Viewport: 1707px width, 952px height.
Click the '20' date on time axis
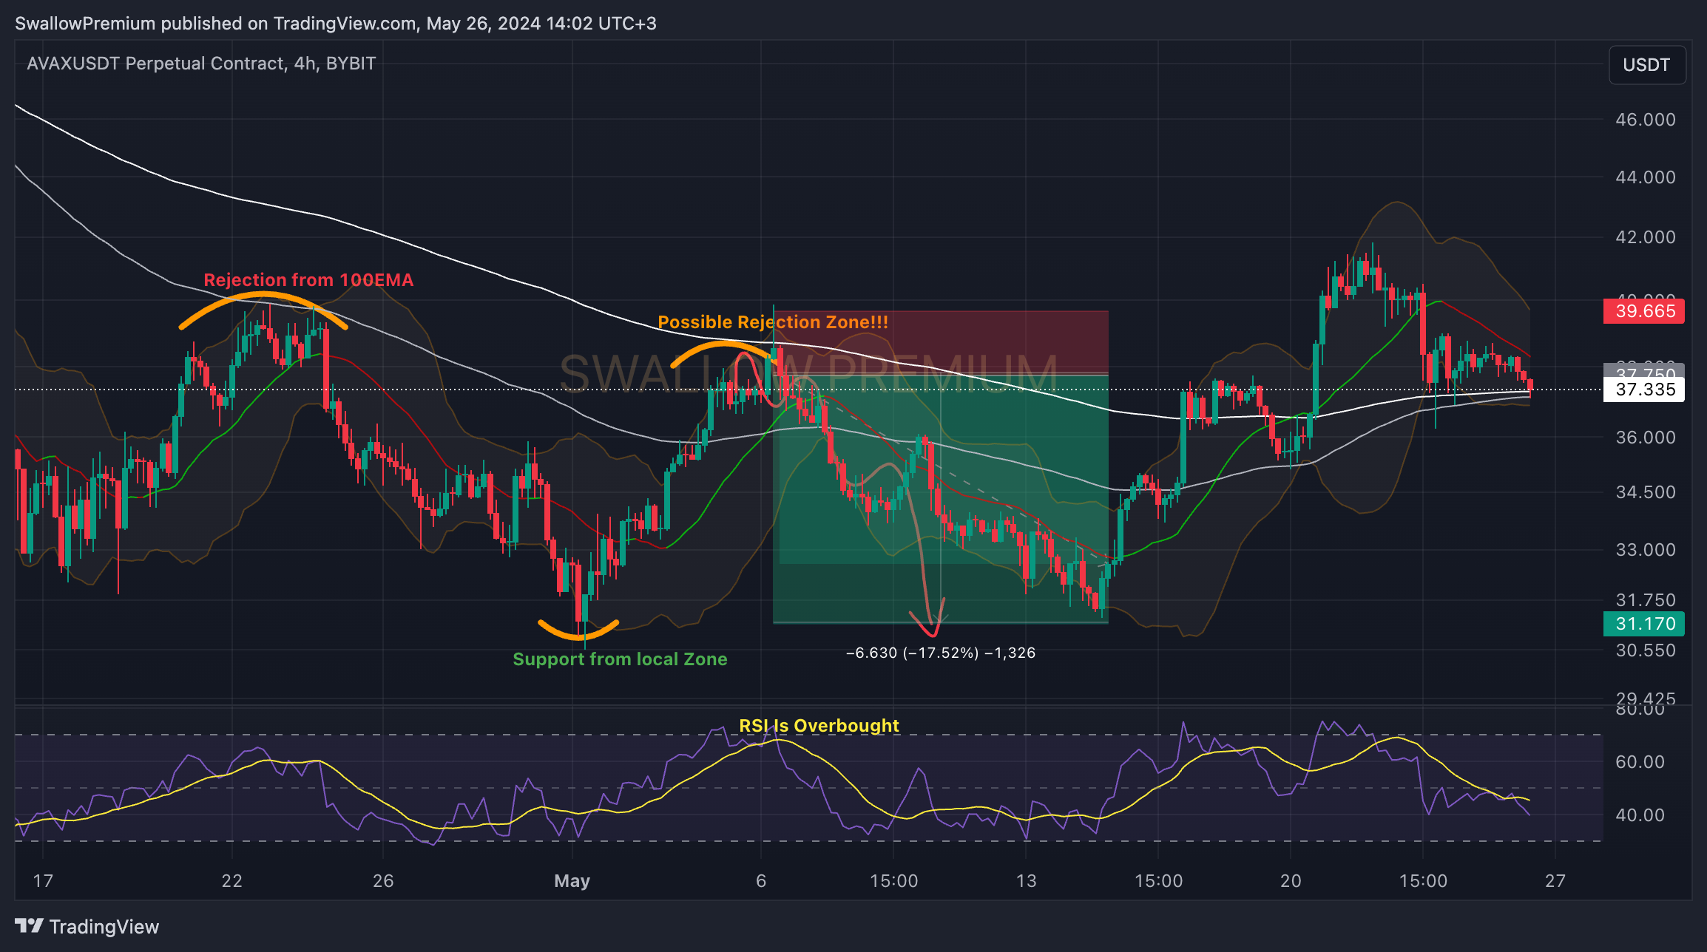1291,881
